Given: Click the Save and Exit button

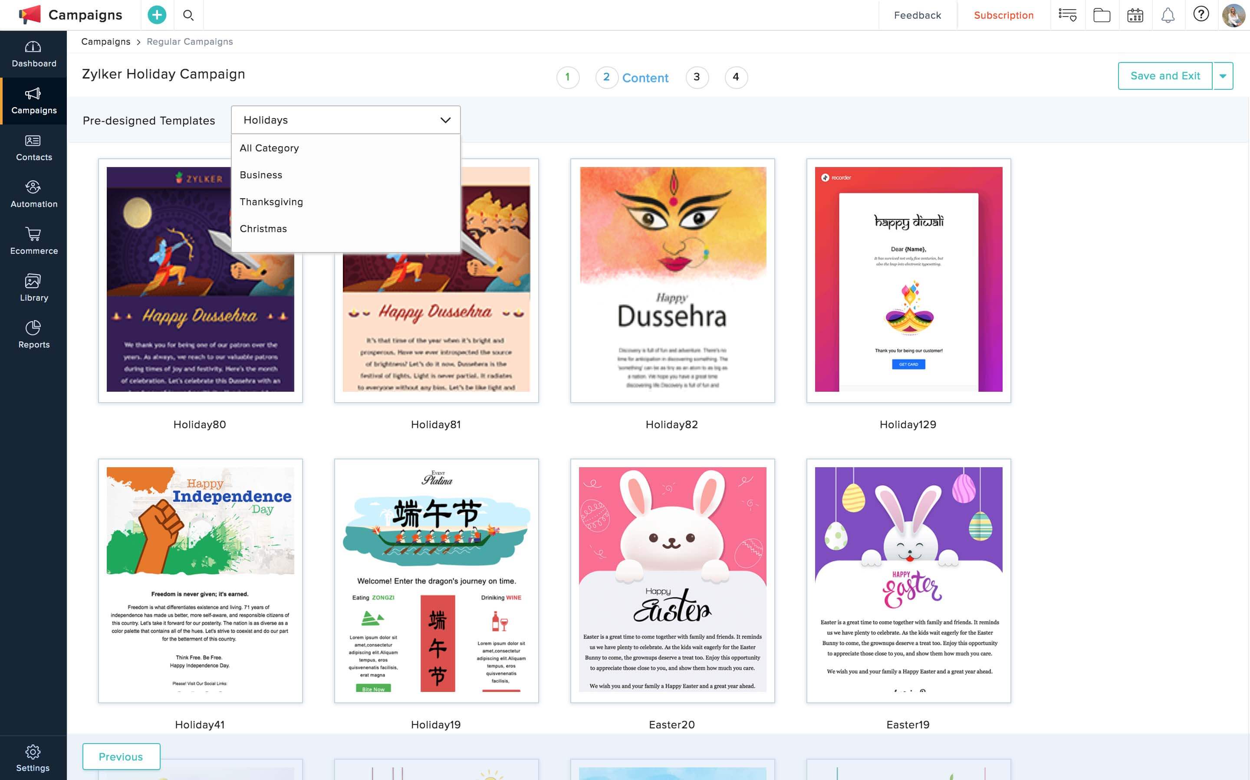Looking at the screenshot, I should 1165,76.
